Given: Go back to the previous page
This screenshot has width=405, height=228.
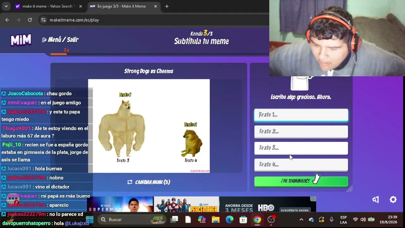Looking at the screenshot, I should point(7,20).
